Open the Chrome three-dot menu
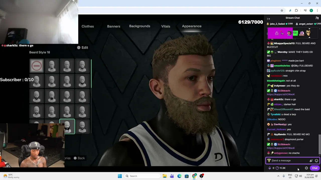 pos(317,10)
